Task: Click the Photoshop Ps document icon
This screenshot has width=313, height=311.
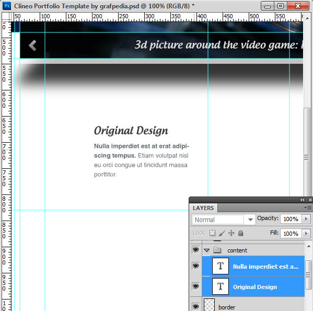Action: point(7,6)
